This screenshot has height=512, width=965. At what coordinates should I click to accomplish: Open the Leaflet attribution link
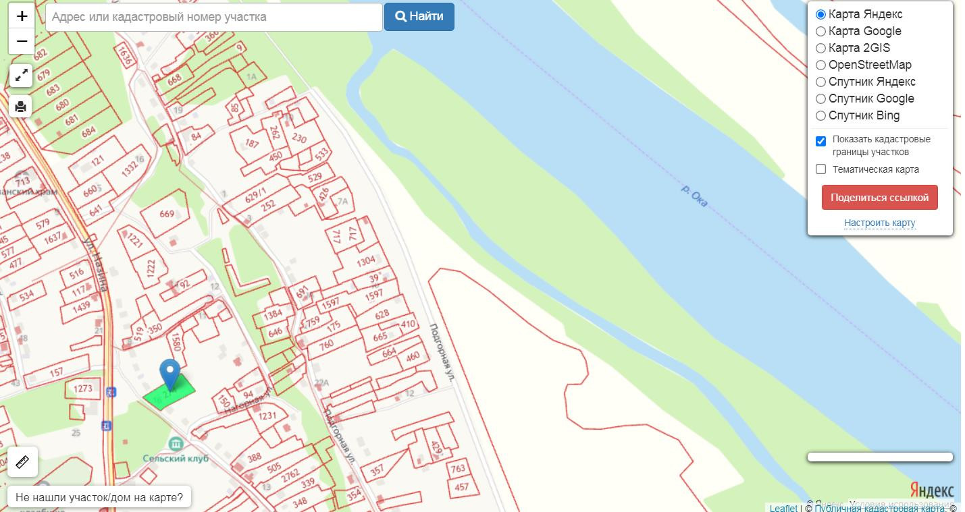(783, 508)
